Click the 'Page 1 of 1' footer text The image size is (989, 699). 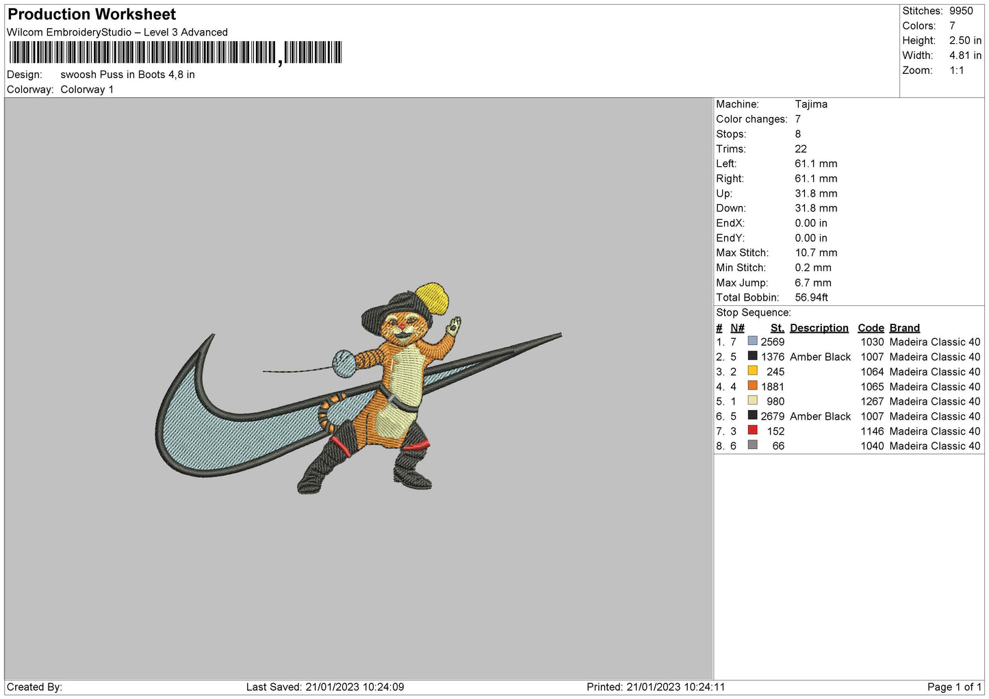click(x=954, y=687)
